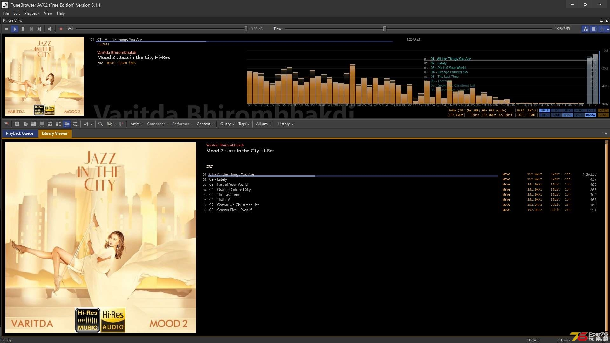Click the volume slider handle
The height and width of the screenshot is (343, 610).
point(246,29)
